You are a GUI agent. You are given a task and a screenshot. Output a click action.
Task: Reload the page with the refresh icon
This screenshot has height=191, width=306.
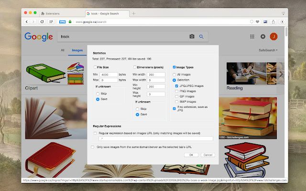pos(42,21)
